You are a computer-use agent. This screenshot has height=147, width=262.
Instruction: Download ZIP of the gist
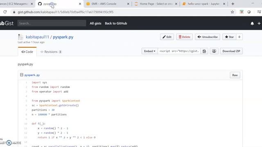pos(231,51)
